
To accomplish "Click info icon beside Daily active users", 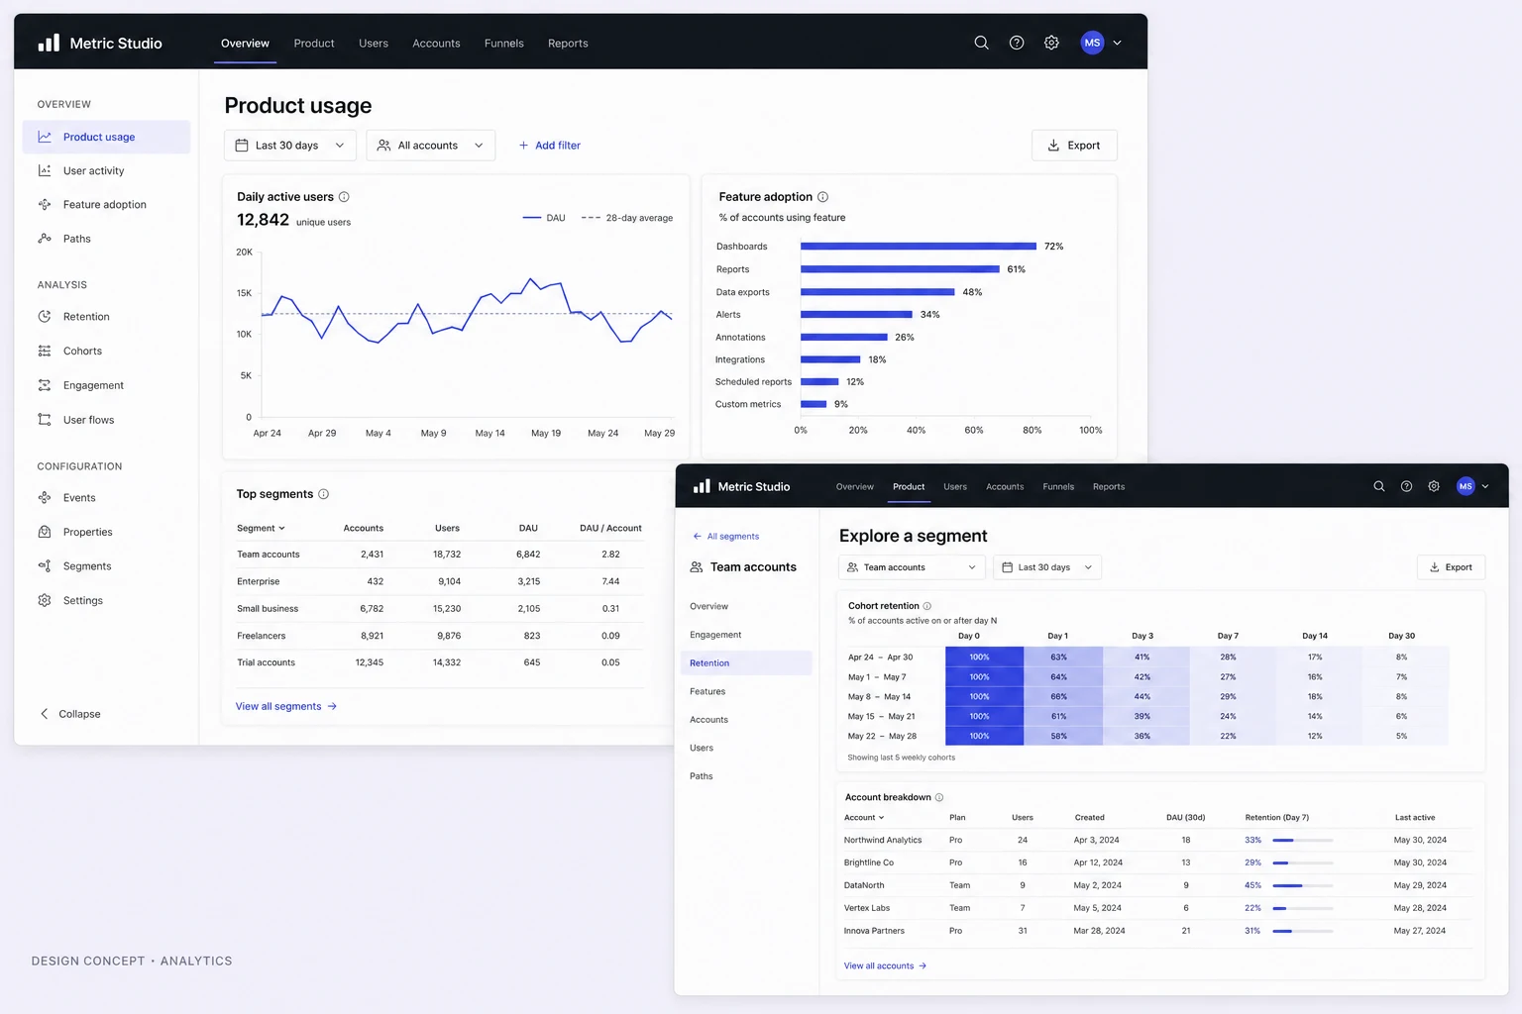I will pyautogui.click(x=344, y=197).
